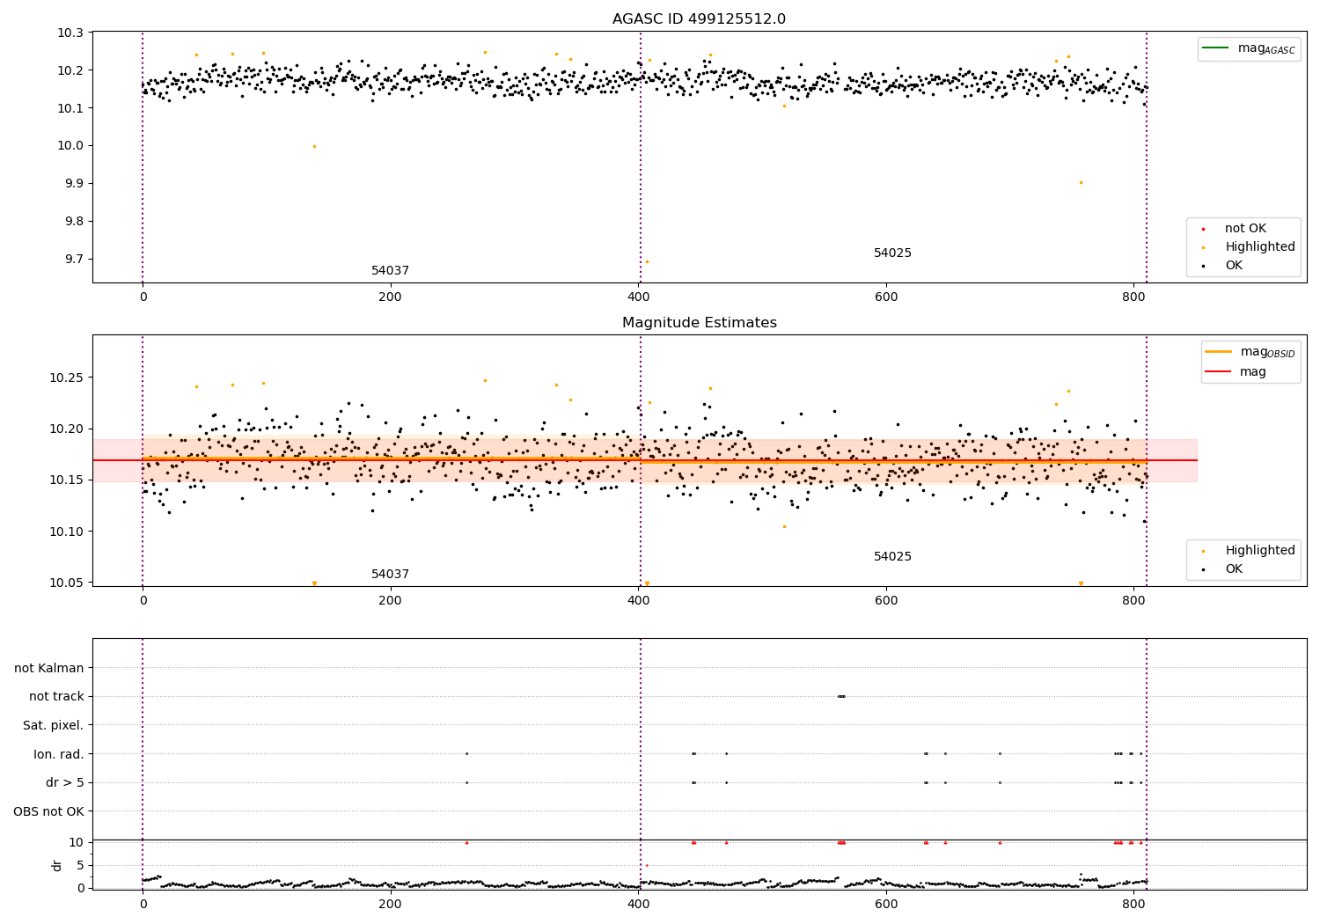Click the rotated 'dr' y-axis label
Image resolution: width=1320 pixels, height=924 pixels.
(x=57, y=865)
